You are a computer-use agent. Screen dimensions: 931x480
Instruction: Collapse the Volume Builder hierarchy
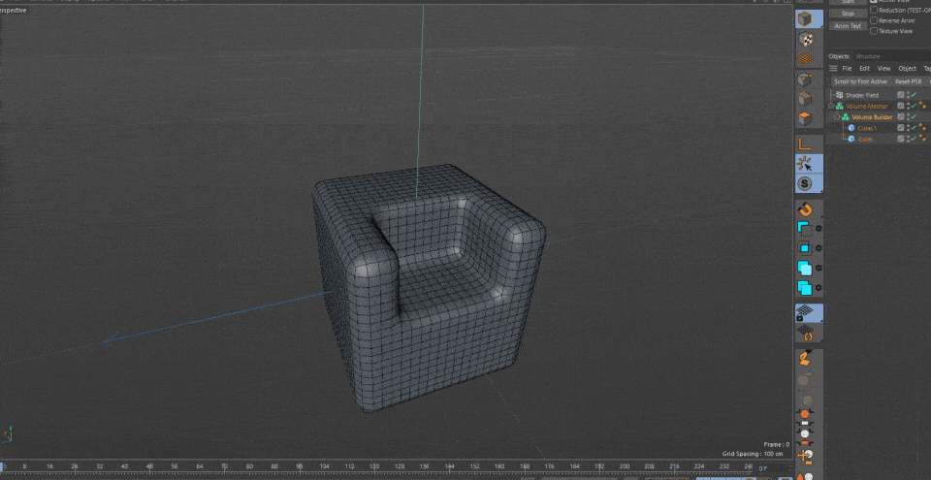(x=837, y=116)
